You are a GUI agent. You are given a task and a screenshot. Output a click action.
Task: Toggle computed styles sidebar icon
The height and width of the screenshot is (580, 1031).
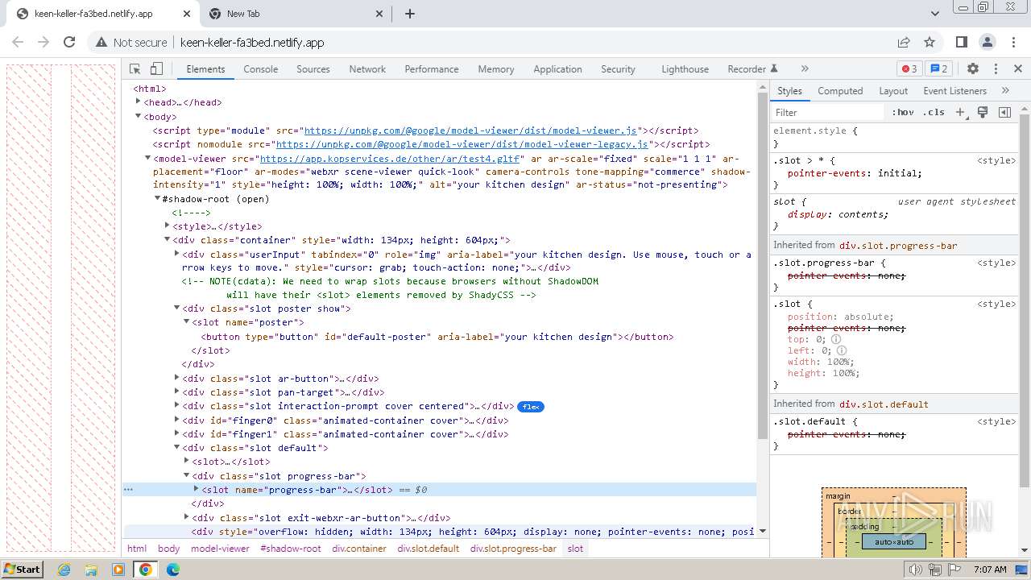click(x=1004, y=113)
